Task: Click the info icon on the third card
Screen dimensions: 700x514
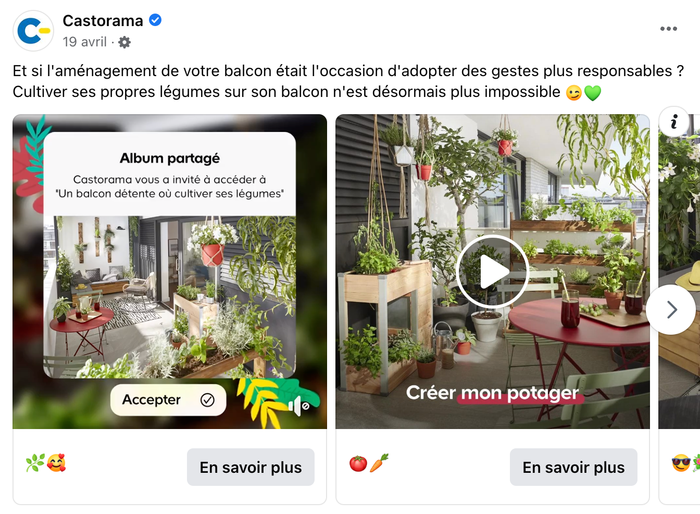Action: click(674, 121)
